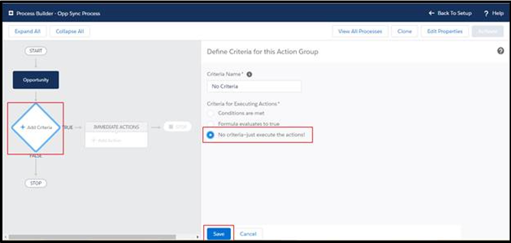Open Edit Properties
511x243 pixels.
(x=445, y=31)
